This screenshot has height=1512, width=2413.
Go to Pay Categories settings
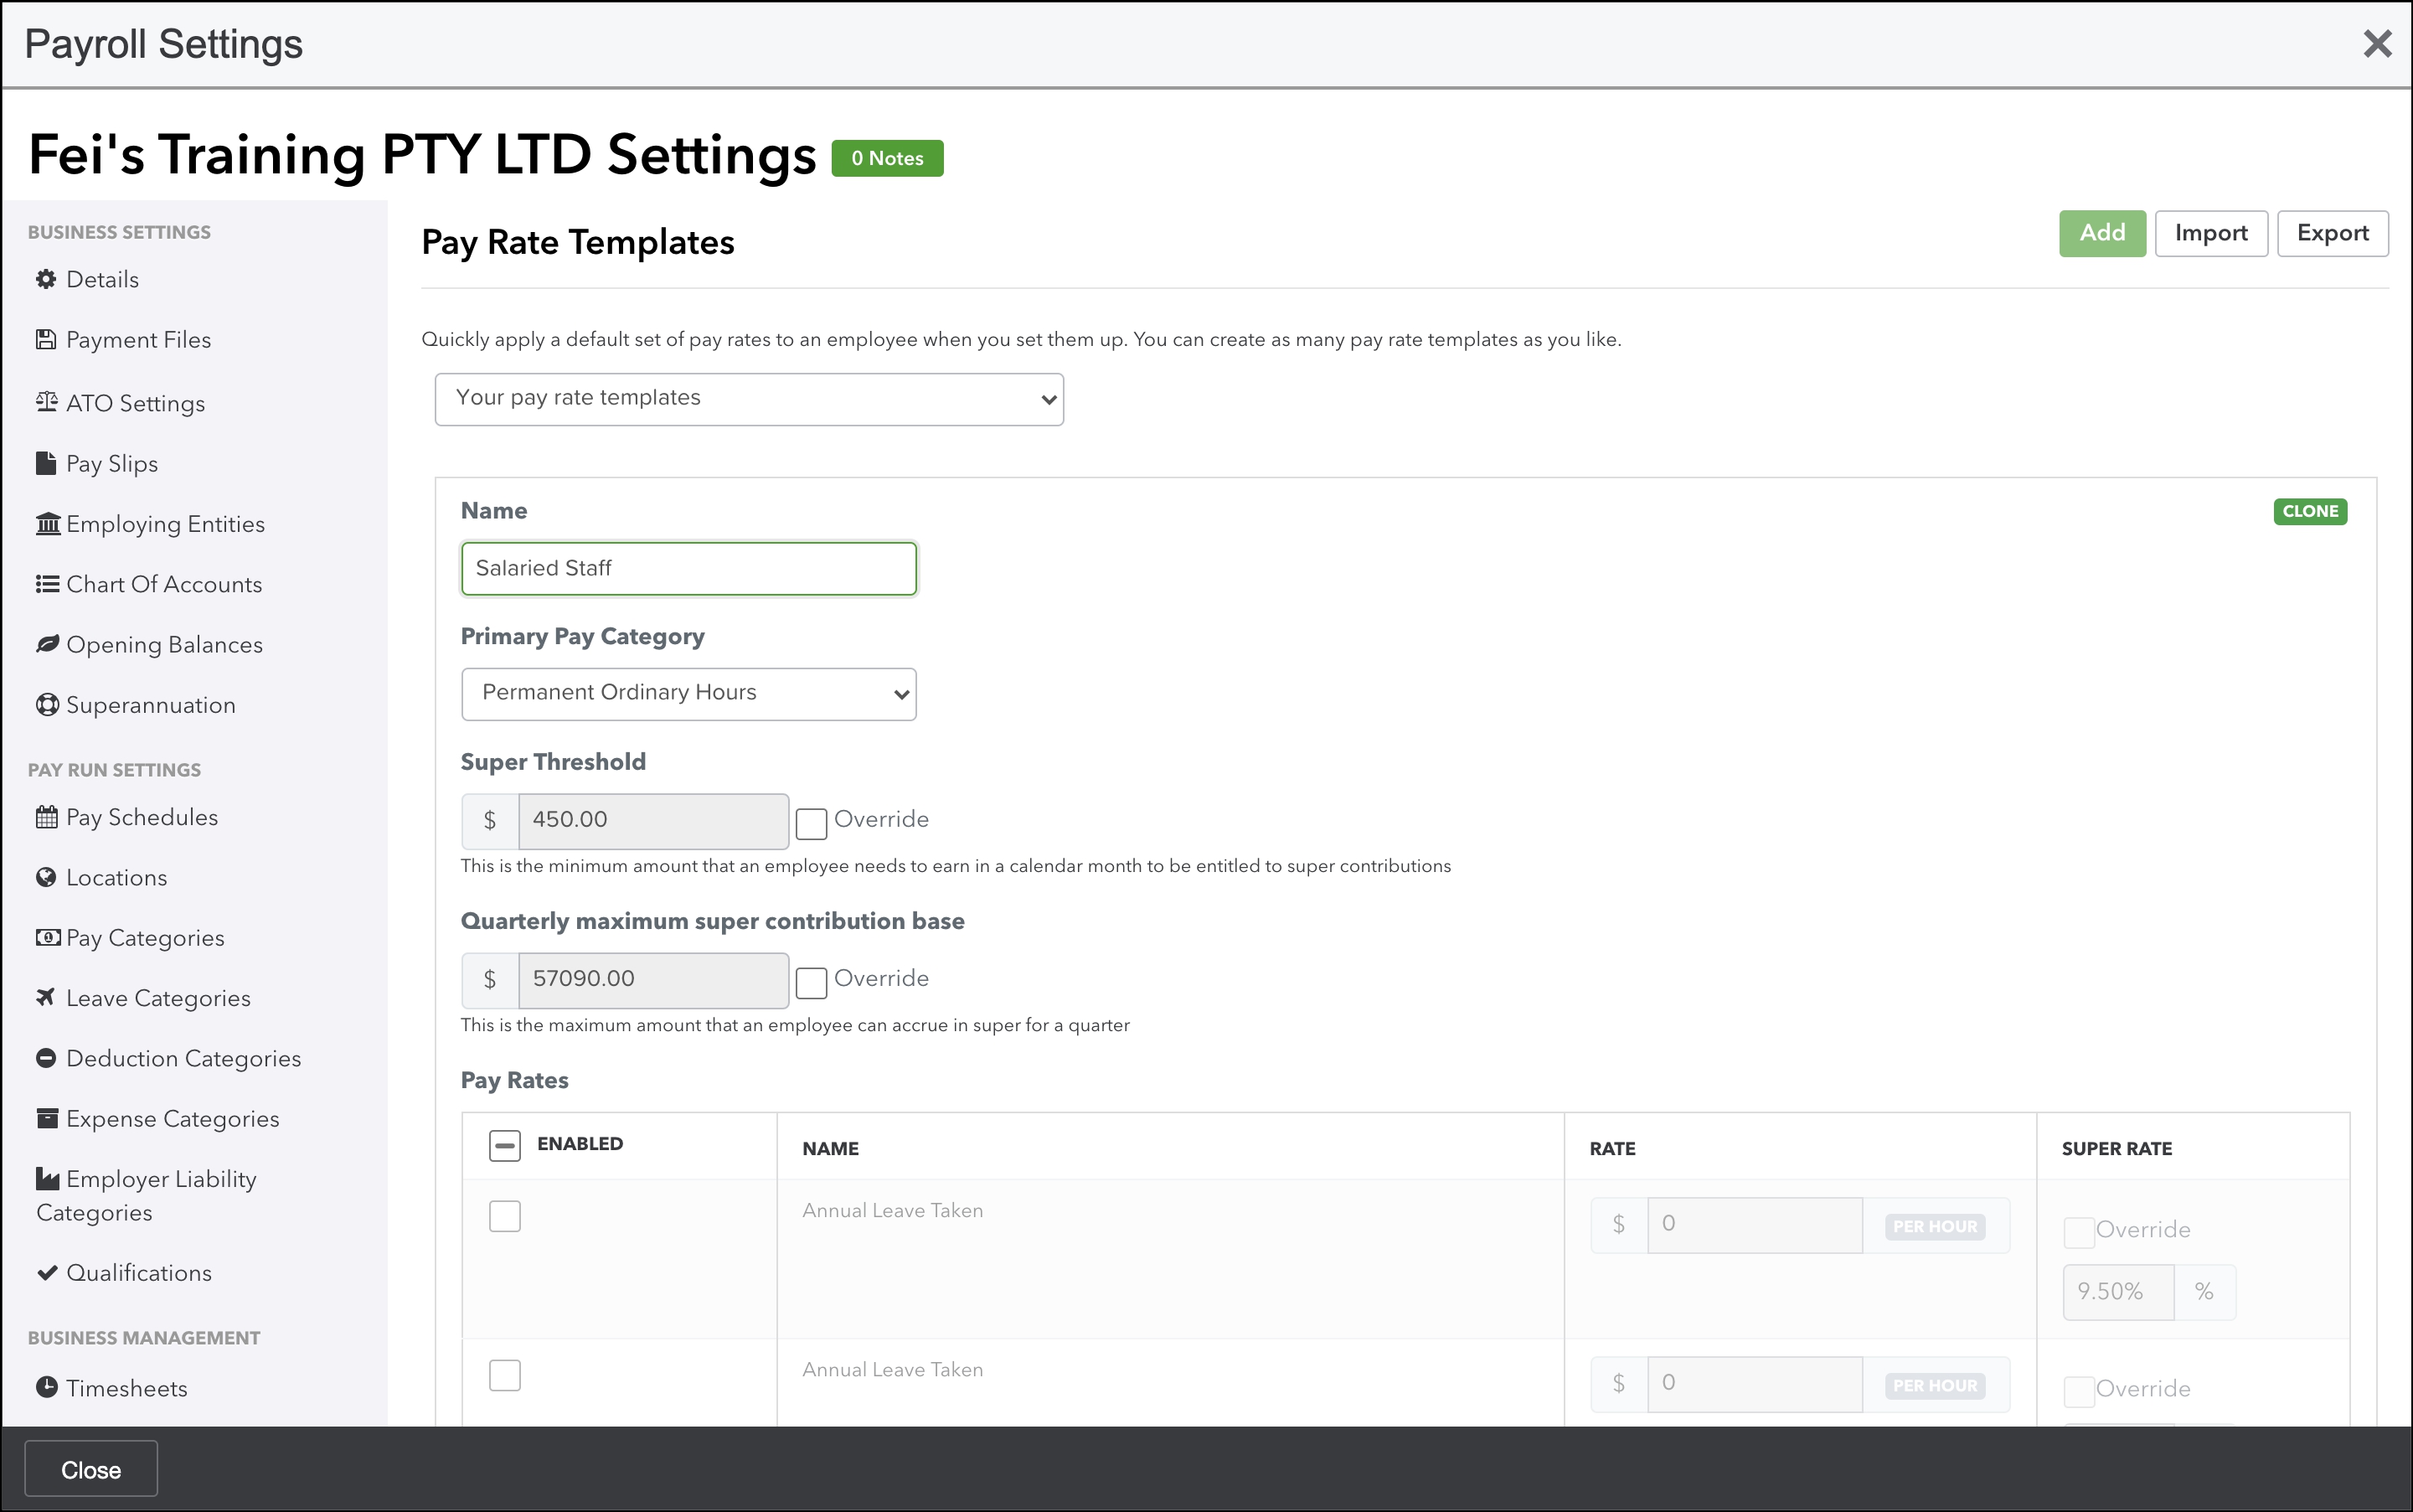pos(145,938)
